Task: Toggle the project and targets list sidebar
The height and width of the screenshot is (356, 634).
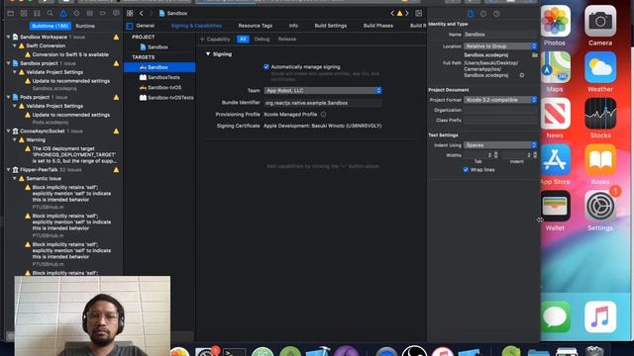Action: (130, 26)
